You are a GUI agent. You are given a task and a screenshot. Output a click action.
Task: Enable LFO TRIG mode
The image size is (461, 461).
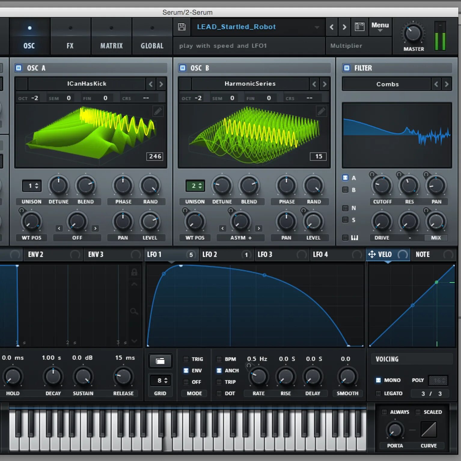186,359
